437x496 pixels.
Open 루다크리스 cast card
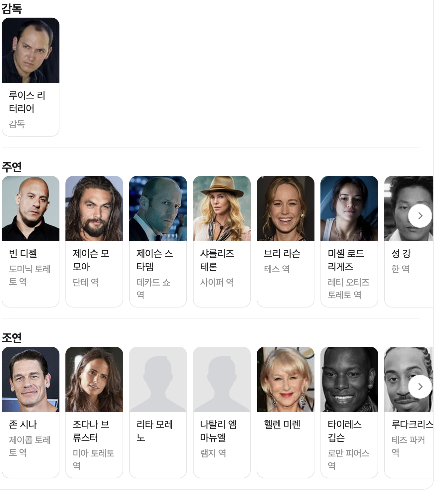409,412
